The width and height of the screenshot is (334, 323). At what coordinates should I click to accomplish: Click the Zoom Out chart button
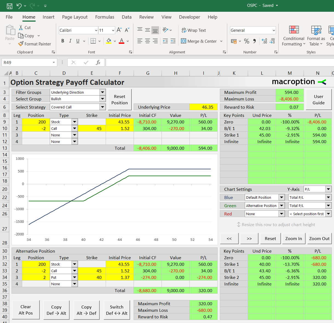[319, 238]
